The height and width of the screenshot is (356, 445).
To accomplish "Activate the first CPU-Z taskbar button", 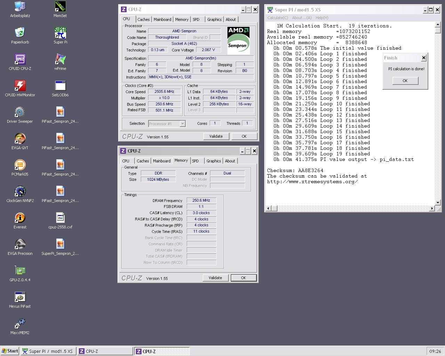I will 105,351.
